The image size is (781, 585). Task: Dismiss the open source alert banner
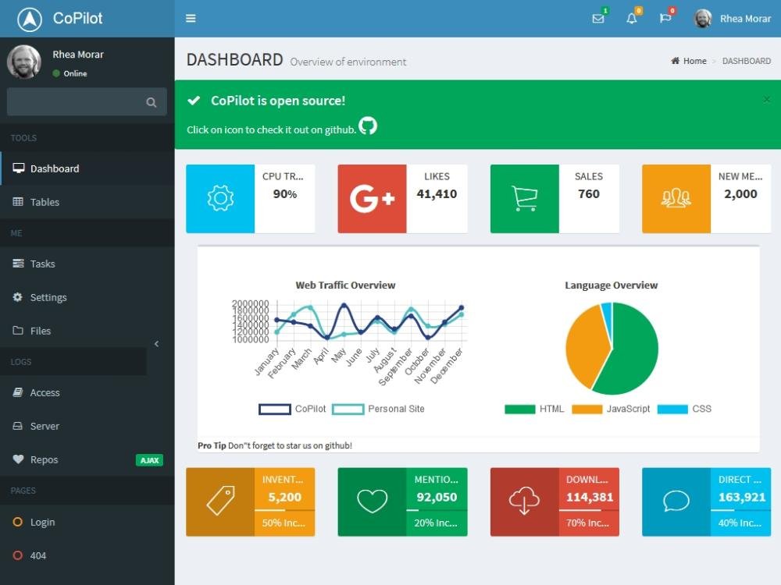coord(766,100)
